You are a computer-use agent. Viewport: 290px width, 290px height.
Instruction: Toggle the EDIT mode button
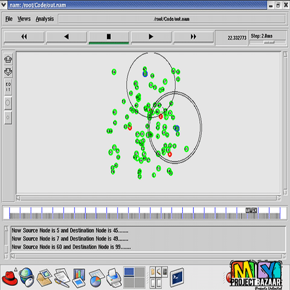tap(8, 87)
